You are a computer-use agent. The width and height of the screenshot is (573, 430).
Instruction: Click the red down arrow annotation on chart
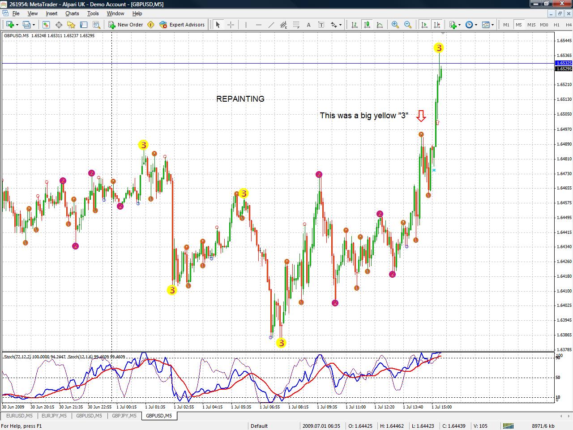point(421,116)
